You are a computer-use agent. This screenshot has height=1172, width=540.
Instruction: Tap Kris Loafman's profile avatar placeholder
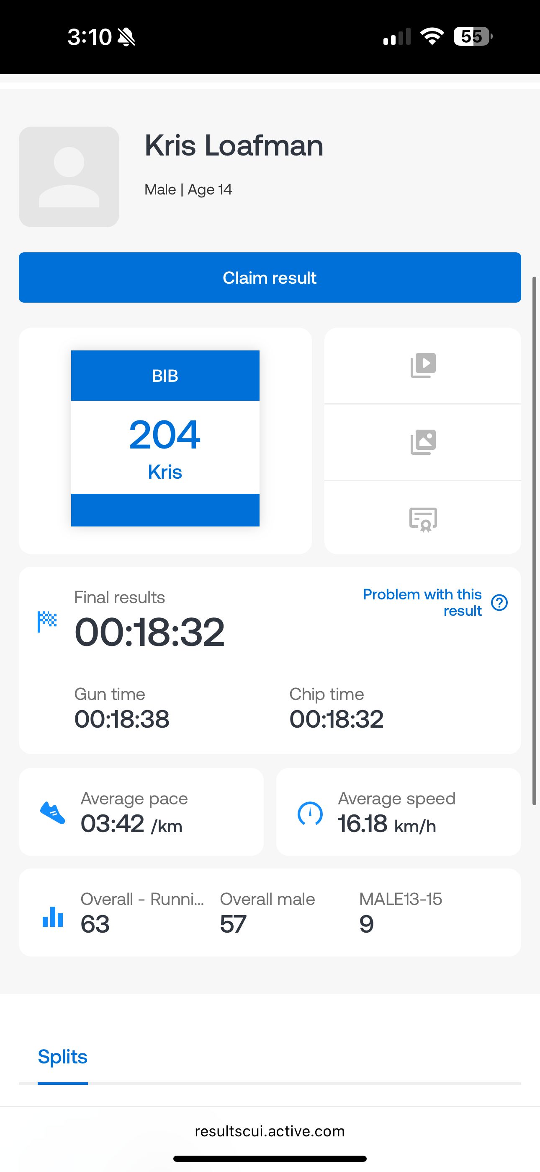coord(69,177)
